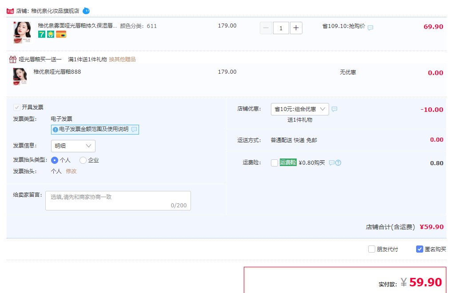453x293 pixels.
Task: Click the gift item 888 thumbnail
Action: pyautogui.click(x=20, y=76)
